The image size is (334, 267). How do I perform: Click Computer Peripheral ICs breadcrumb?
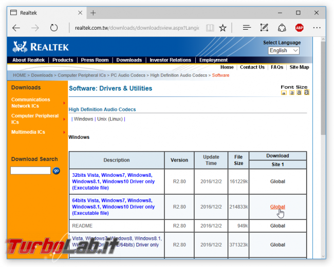click(x=82, y=75)
